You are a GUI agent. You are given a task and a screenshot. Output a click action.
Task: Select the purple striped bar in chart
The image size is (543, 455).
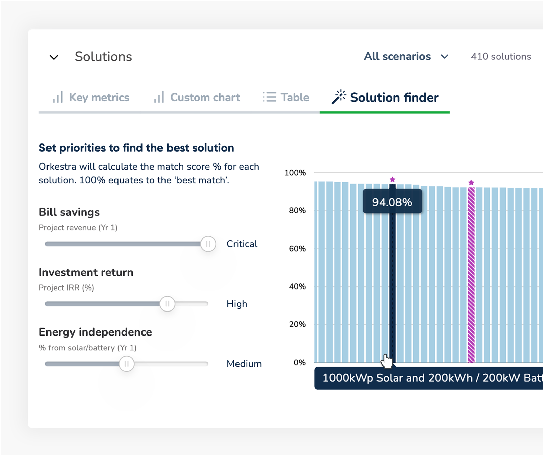(471, 275)
